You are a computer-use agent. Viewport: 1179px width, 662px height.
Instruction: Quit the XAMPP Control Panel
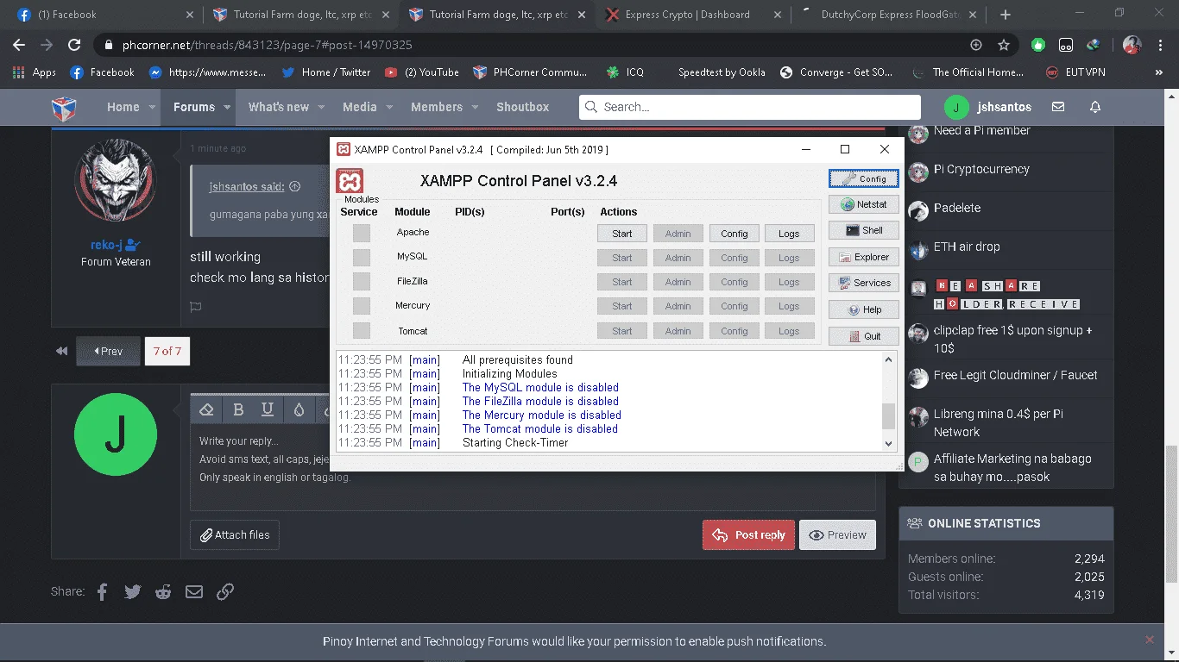click(x=863, y=336)
